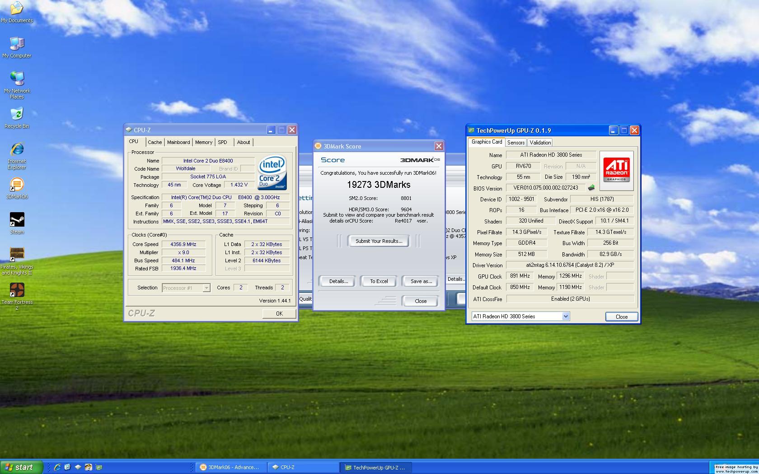Minimize the CPU-Z window
This screenshot has height=474, width=759.
click(x=271, y=130)
